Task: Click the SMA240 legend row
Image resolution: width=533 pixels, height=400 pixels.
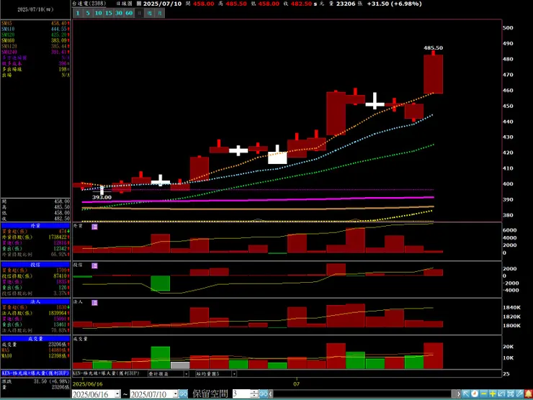Action: coord(35,53)
